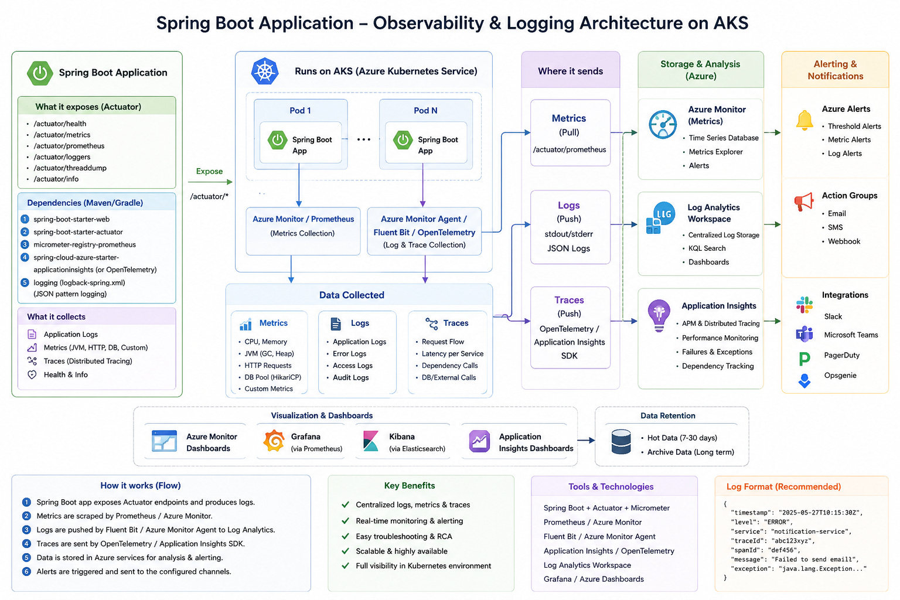Click the checkmark beside Centralized logs, metrics & traces
This screenshot has width=900, height=600.
tap(346, 504)
